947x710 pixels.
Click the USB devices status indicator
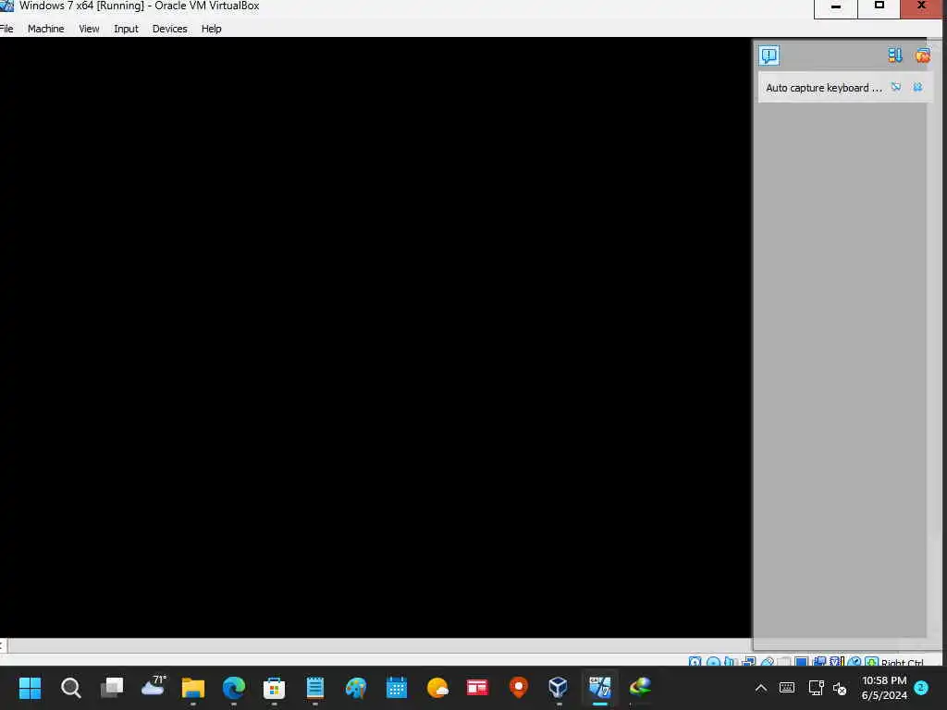point(768,662)
